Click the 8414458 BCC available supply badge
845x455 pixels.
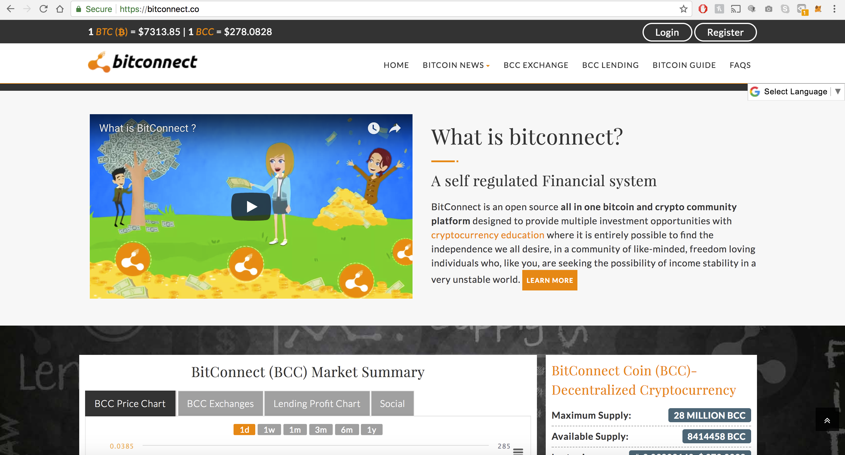click(x=716, y=436)
